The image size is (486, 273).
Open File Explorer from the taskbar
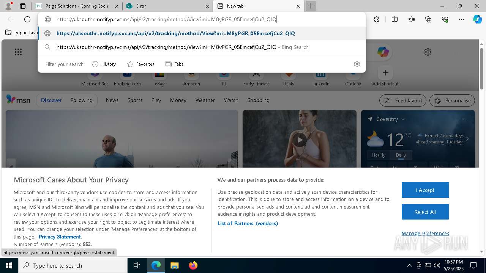174,265
